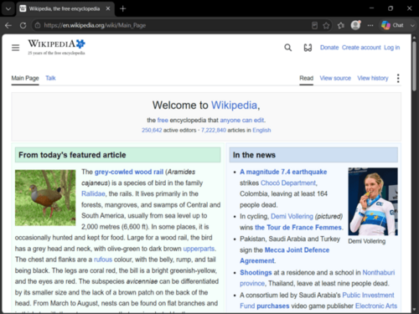Screen dimensions: 419x314
Task: Click the rufous link
Action: click(x=103, y=260)
